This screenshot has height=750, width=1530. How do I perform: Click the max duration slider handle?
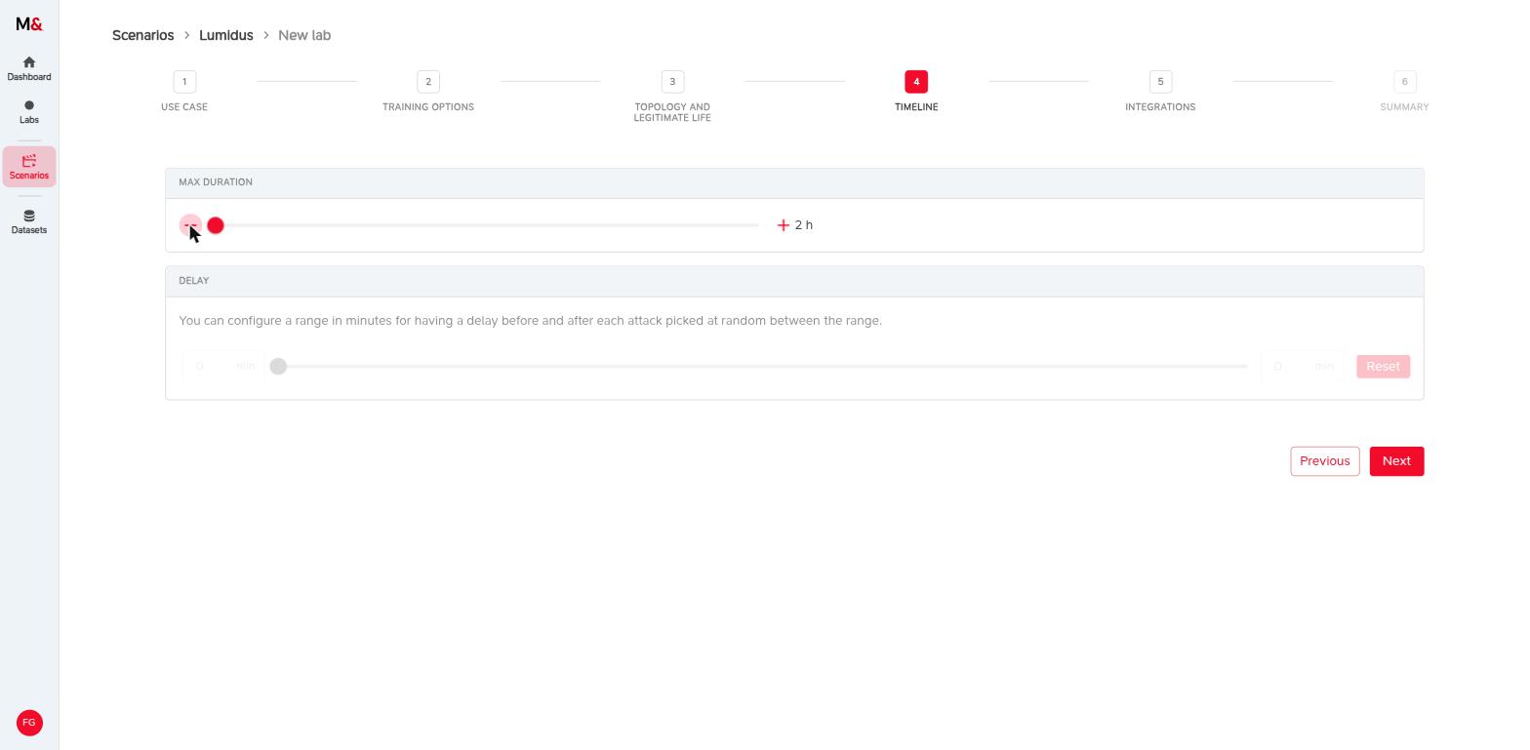pos(216,225)
